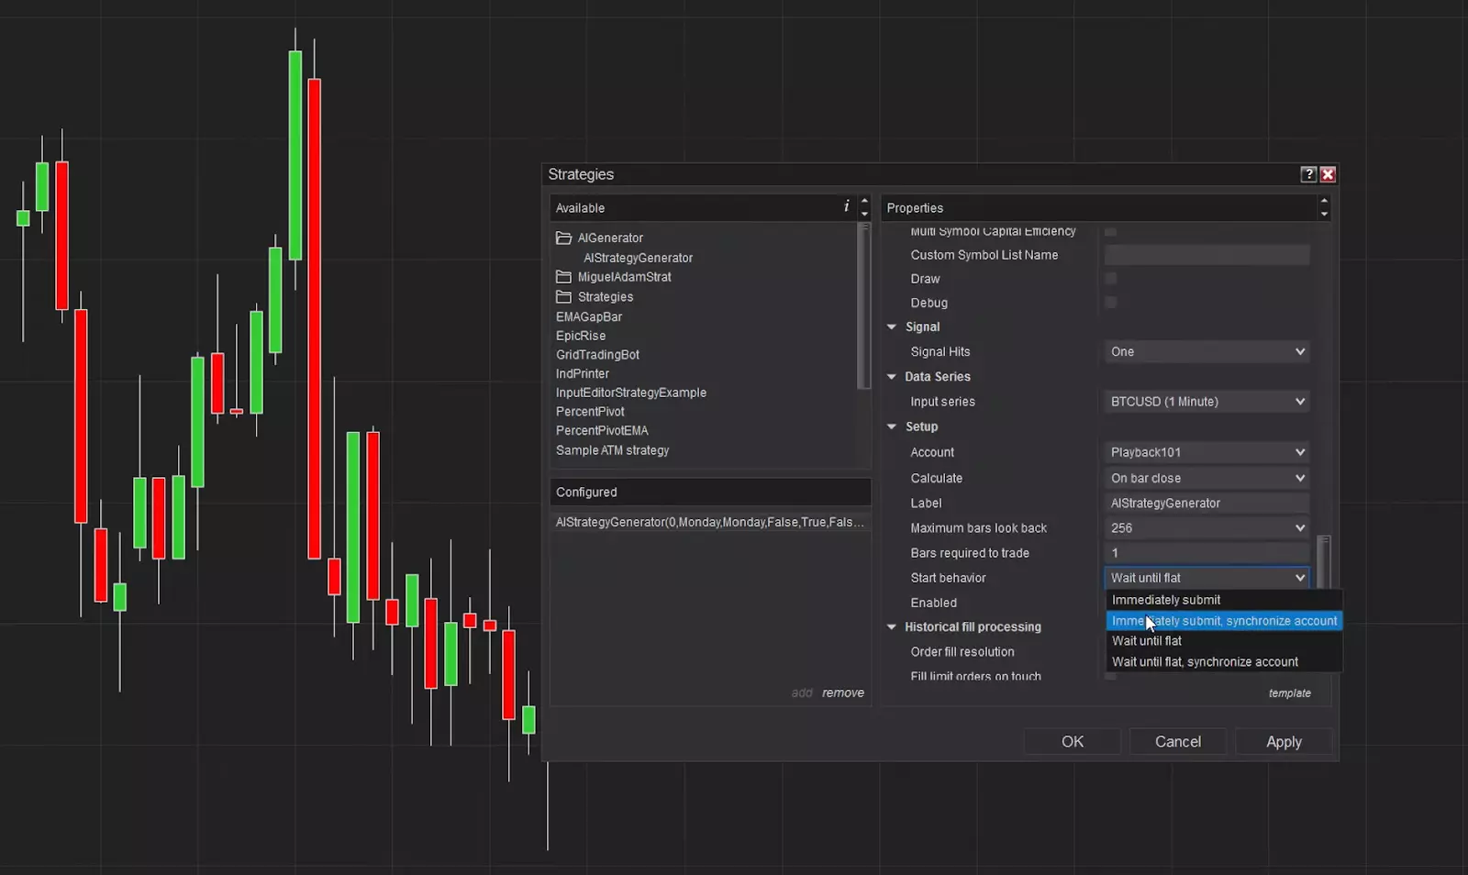Select the PercentPivot strategy
The width and height of the screenshot is (1468, 875).
[590, 412]
